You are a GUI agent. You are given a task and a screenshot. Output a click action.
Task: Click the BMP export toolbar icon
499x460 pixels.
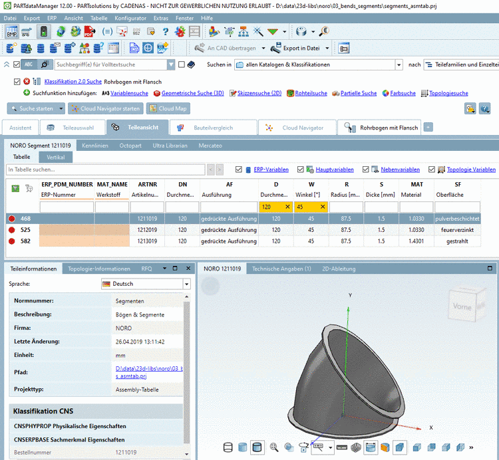pos(11,32)
